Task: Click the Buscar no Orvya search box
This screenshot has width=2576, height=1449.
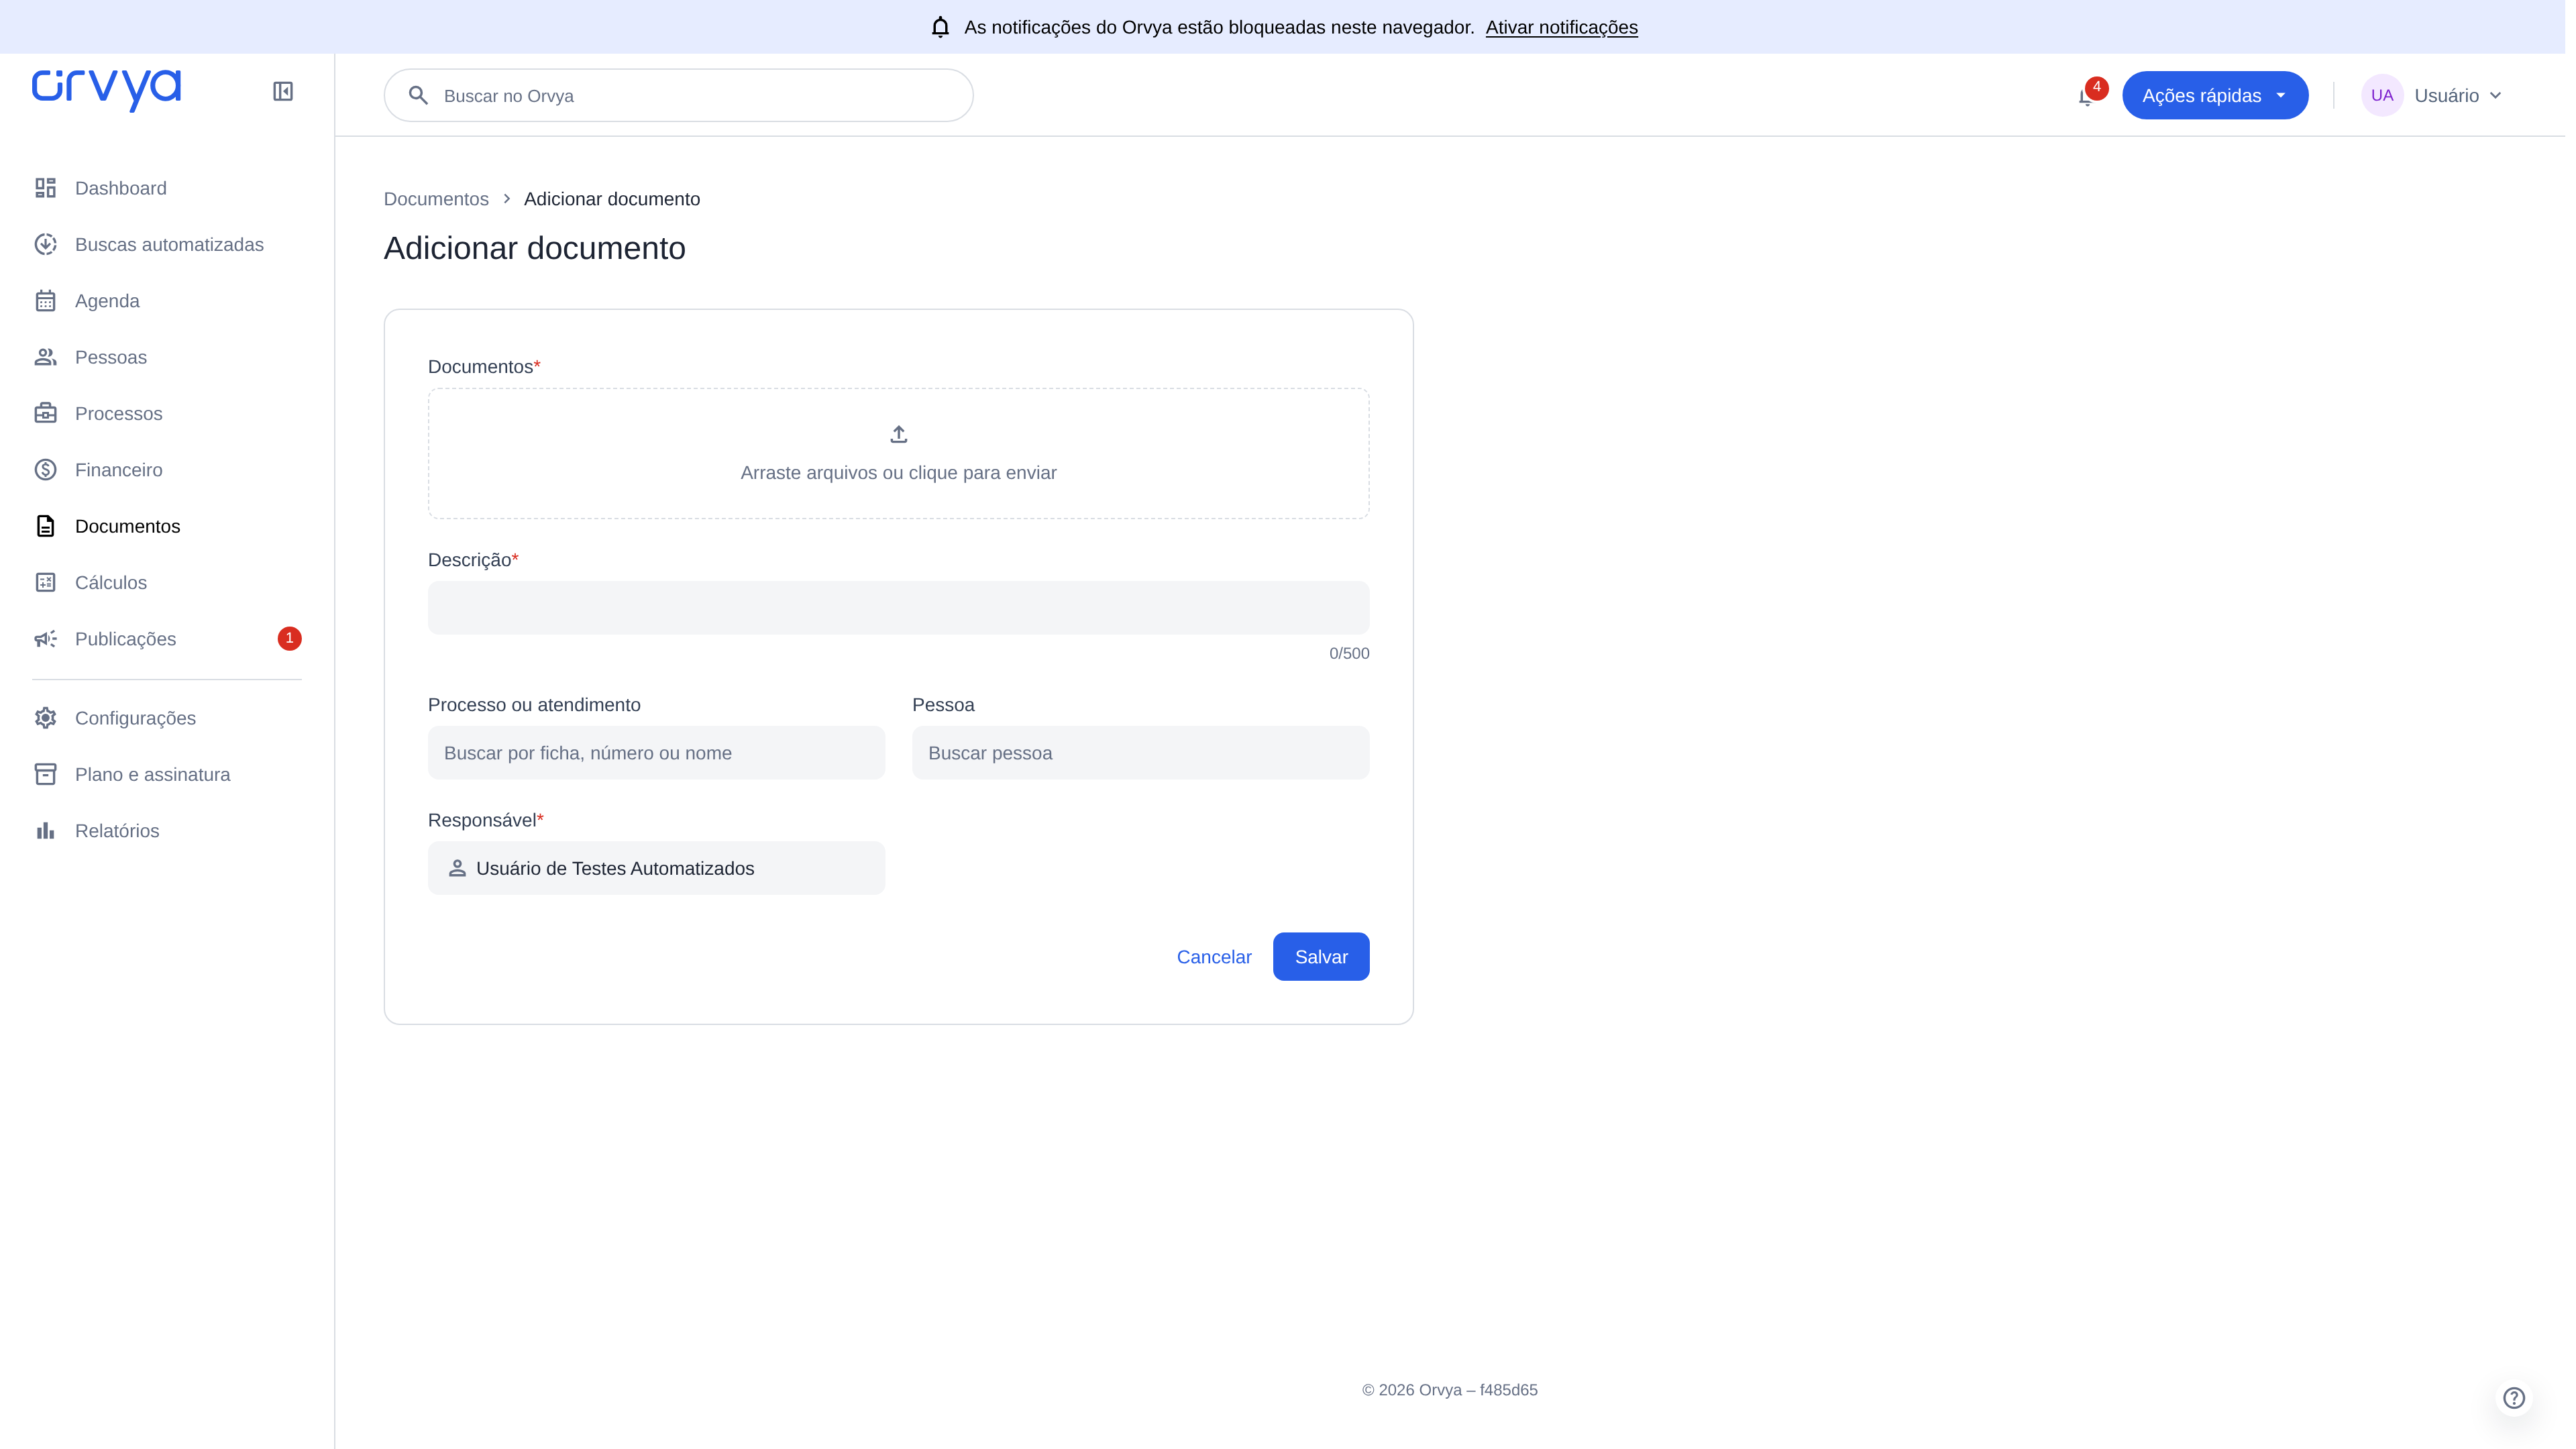Action: point(678,95)
